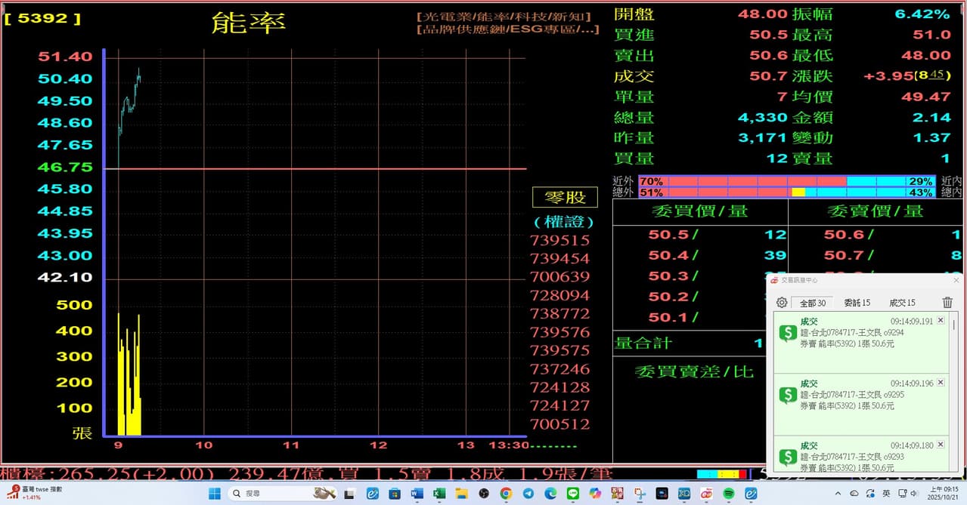
Task: Switch to 委託 15 tab
Action: (857, 303)
